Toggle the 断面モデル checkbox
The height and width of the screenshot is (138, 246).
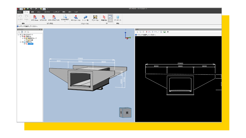click(x=23, y=42)
